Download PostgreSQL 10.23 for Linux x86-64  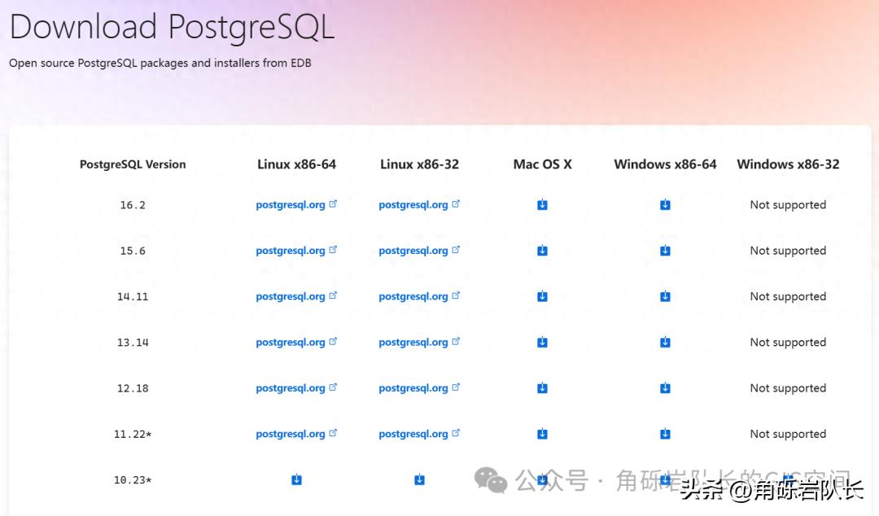(296, 479)
